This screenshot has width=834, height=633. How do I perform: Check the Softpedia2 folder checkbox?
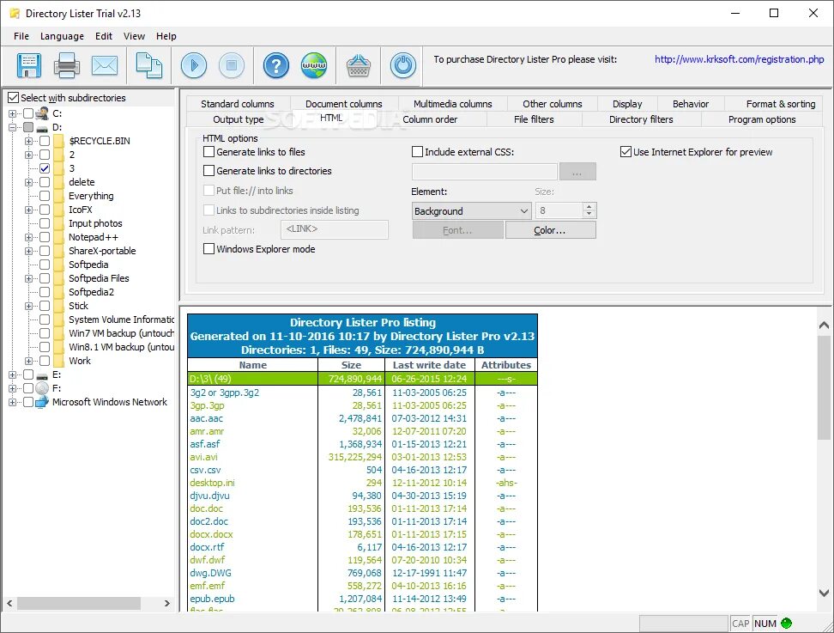tap(45, 292)
